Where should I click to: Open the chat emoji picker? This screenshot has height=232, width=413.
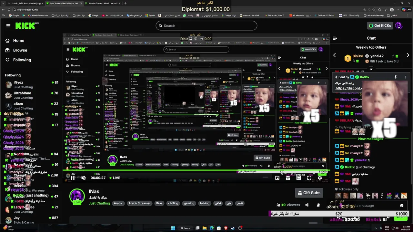point(402,206)
